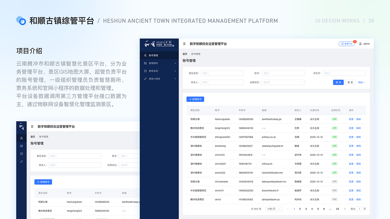390x219 pixels.
Task: Click email cell pi@ezu.co.uk
Action: (x=269, y=137)
